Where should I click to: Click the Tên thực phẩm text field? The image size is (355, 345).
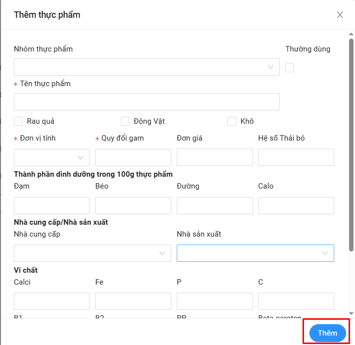coord(147,101)
